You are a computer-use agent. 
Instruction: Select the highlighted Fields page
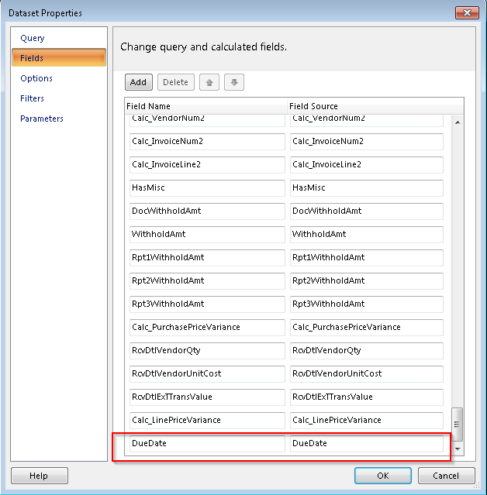(x=59, y=58)
